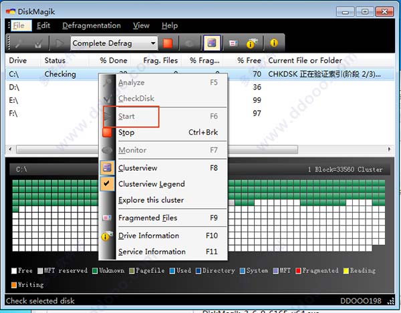
Task: Click the Drive Information toolbar icon
Action: pos(252,43)
